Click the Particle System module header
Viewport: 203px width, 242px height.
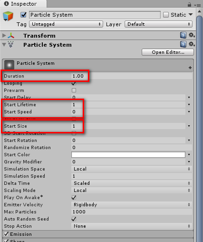(98, 65)
